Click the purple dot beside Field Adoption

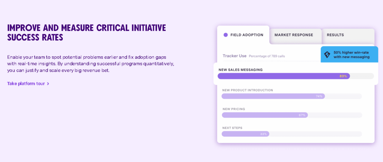point(226,35)
